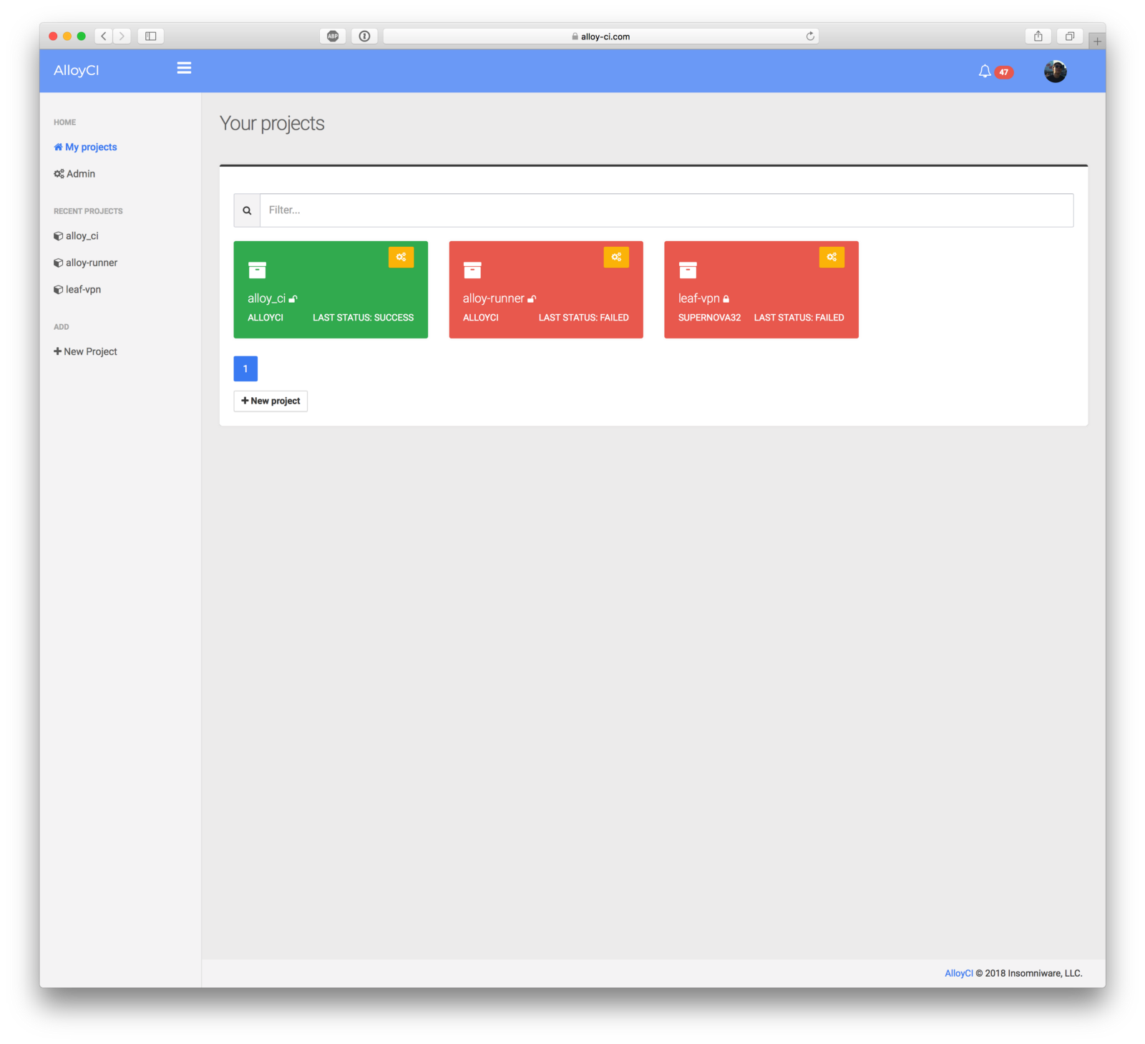Click the alloy-ci.com address bar
The width and height of the screenshot is (1145, 1044).
click(x=601, y=36)
